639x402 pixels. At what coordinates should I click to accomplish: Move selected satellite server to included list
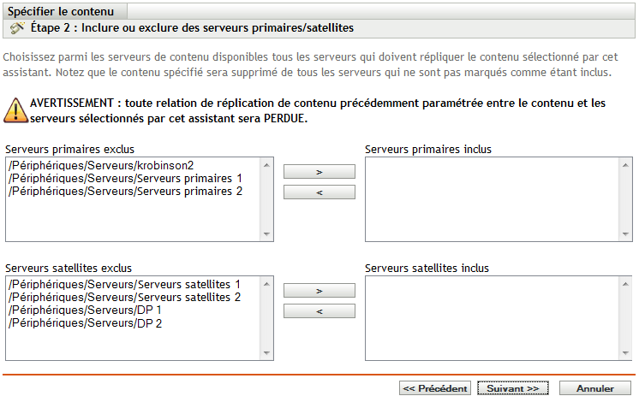click(x=319, y=291)
